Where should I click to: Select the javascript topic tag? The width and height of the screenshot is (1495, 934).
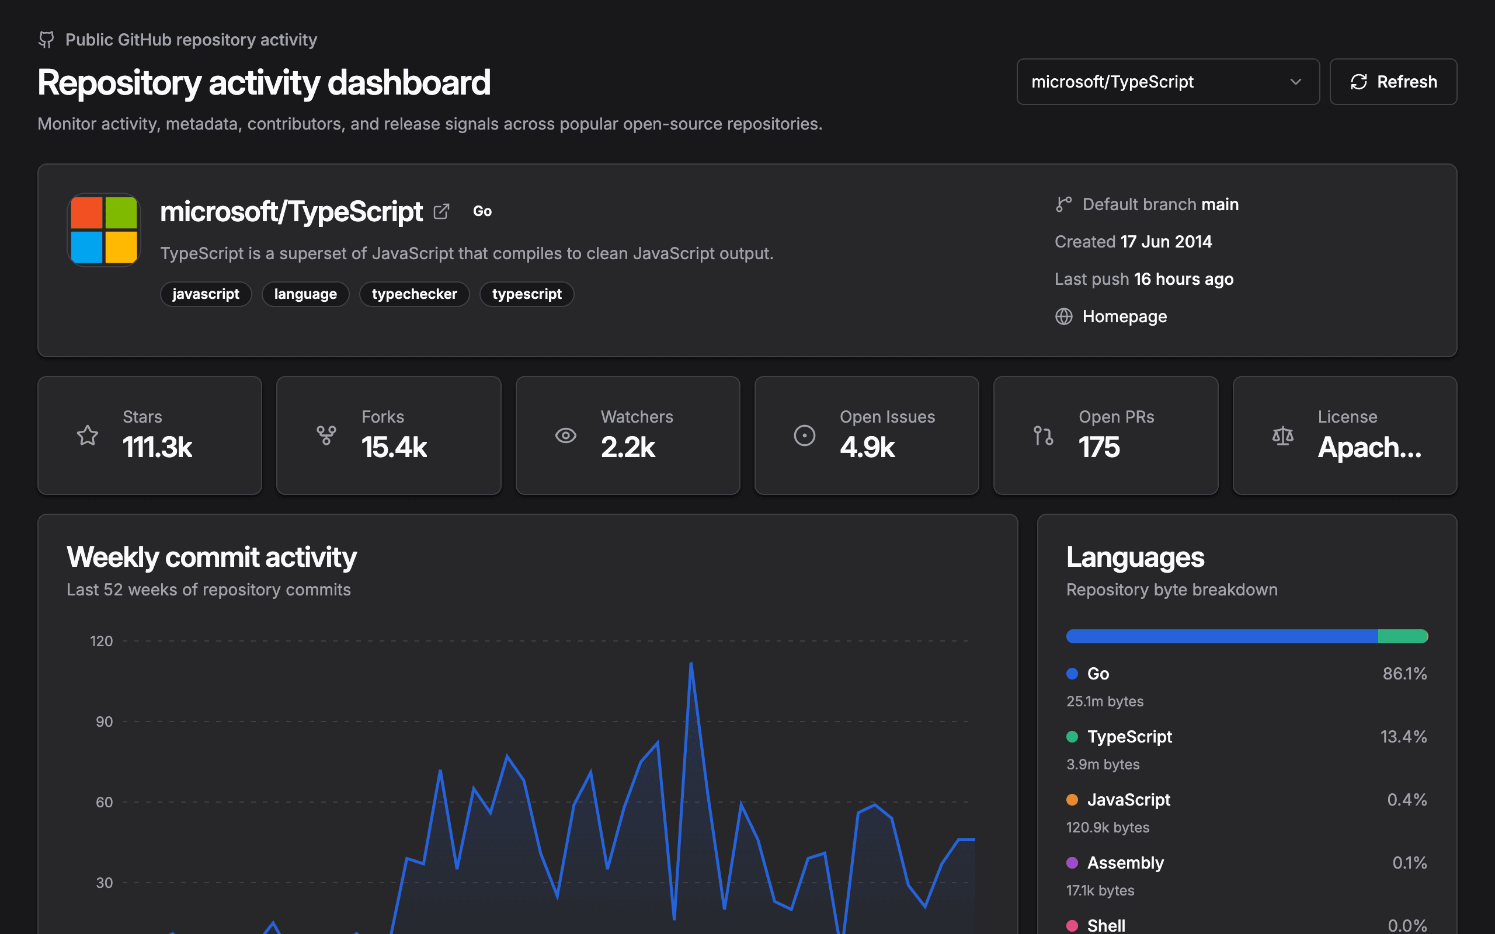(206, 294)
